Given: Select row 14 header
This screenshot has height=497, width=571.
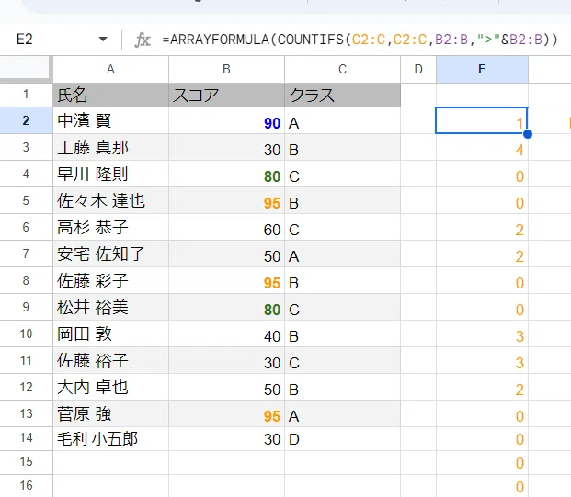Looking at the screenshot, I should pos(26,438).
